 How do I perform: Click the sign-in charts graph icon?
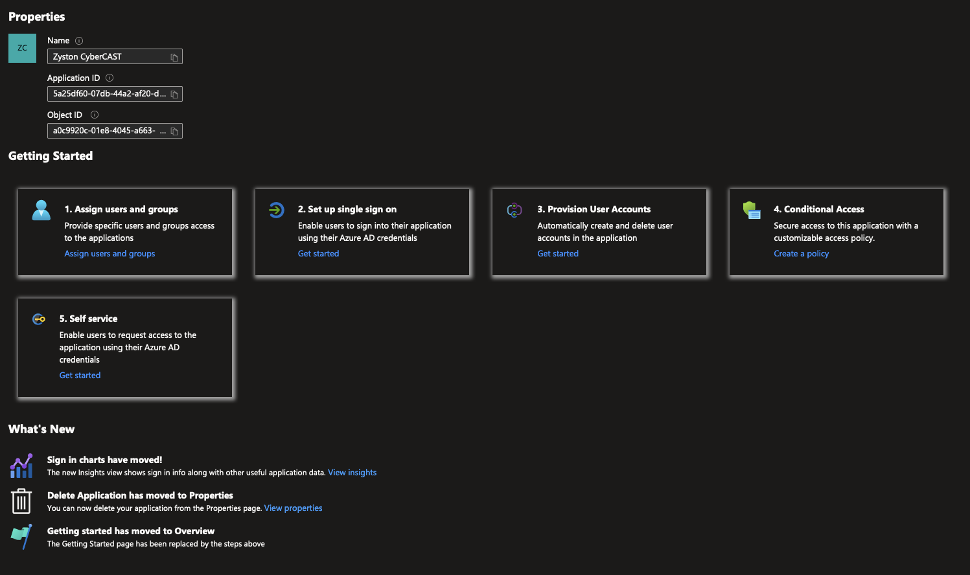pyautogui.click(x=21, y=465)
